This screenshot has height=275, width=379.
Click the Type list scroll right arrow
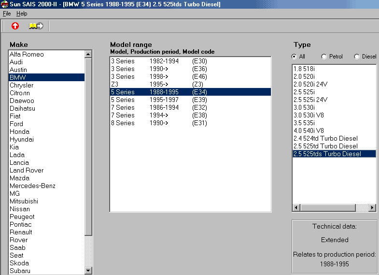[372, 207]
